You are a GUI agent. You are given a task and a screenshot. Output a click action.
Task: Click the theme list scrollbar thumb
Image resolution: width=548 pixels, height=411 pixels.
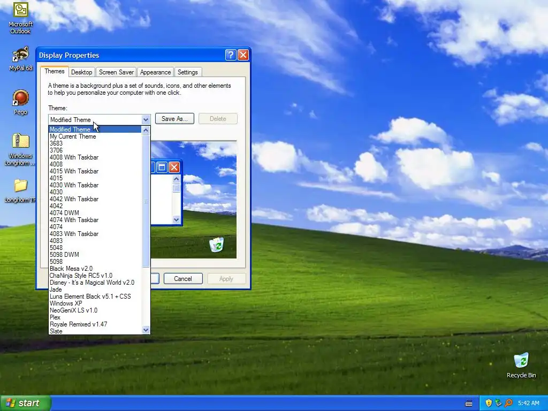[146, 201]
